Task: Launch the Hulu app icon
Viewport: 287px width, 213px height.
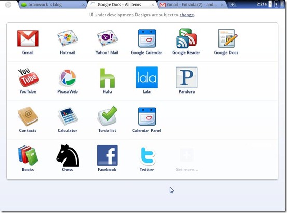Action: pyautogui.click(x=107, y=78)
